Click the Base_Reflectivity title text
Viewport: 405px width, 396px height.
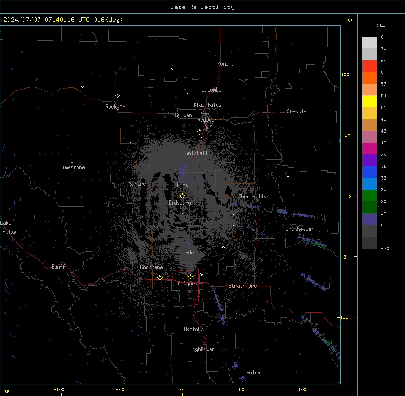(202, 7)
